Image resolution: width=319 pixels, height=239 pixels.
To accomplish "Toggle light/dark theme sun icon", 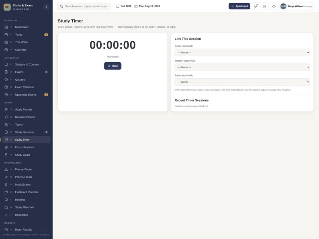I will pos(265,6).
